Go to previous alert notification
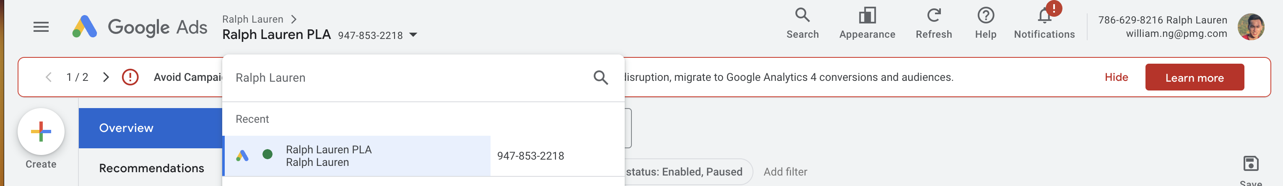Image resolution: width=1283 pixels, height=186 pixels. pos(48,77)
